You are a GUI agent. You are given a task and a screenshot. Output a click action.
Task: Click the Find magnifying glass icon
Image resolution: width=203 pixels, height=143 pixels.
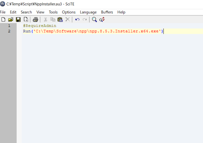[95, 19]
